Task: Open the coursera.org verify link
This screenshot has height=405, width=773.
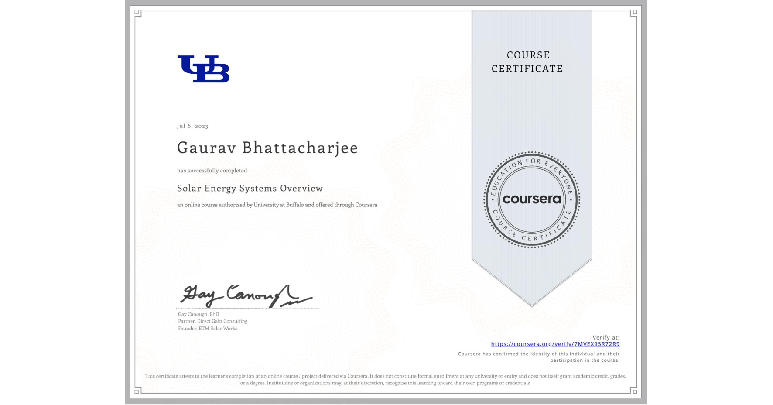Action: tap(555, 344)
